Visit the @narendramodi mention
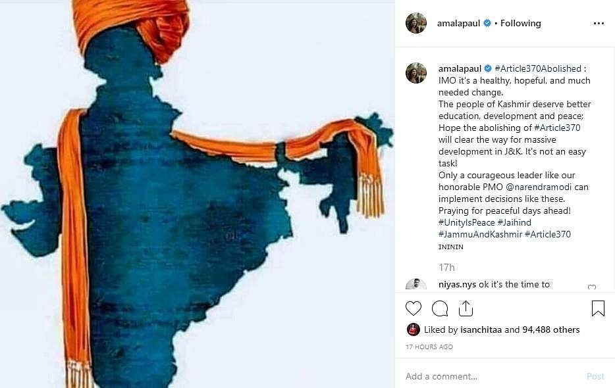 click(x=539, y=187)
